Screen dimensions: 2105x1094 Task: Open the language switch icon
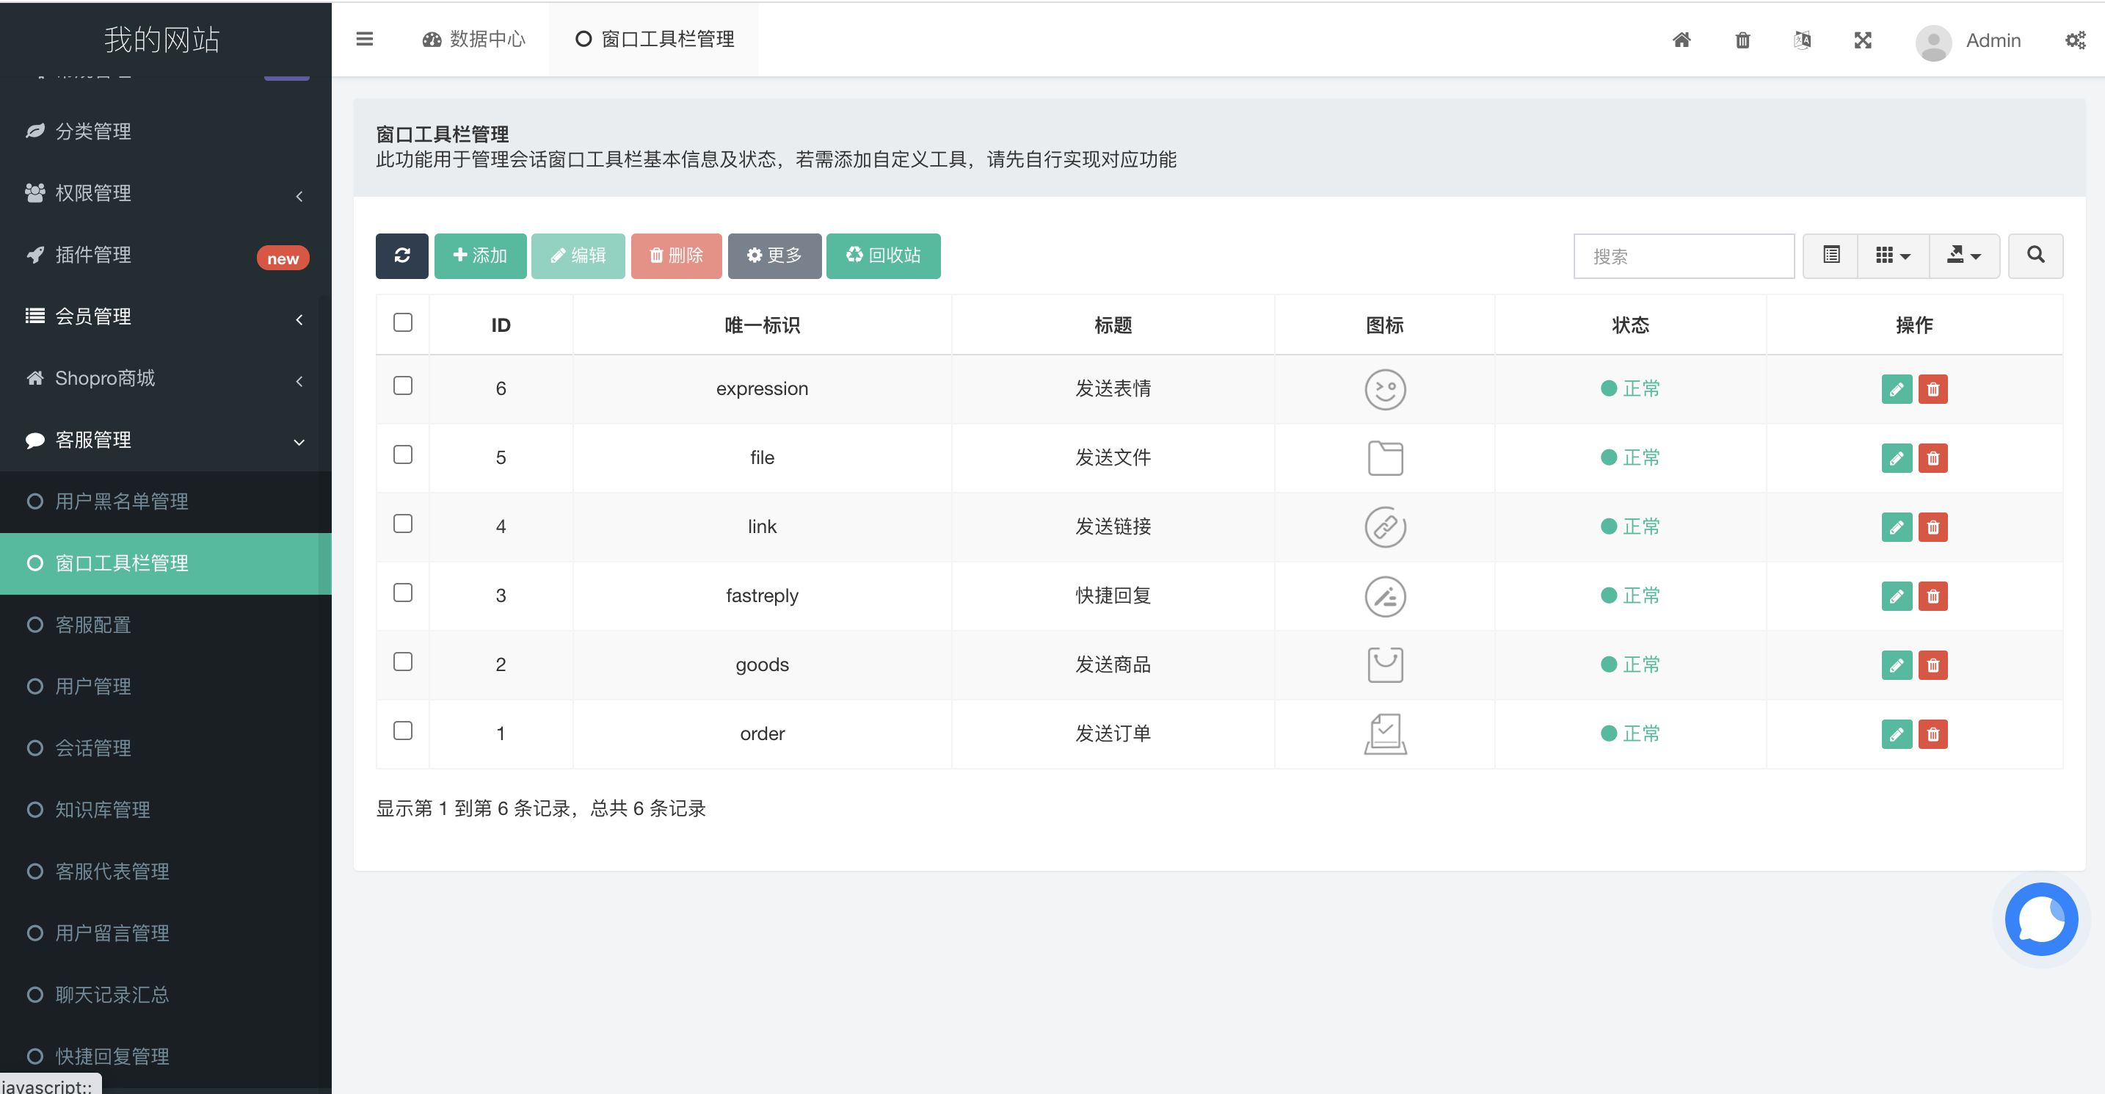(1802, 40)
